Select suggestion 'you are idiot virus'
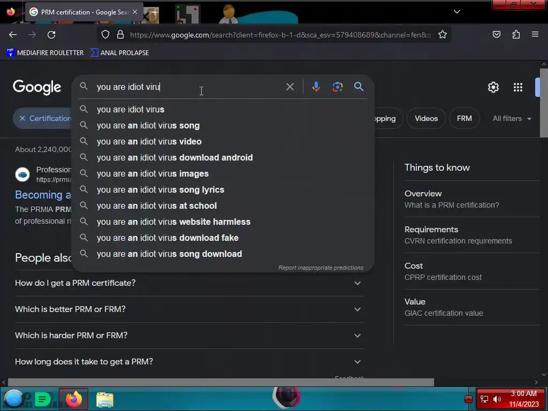 tap(223, 109)
